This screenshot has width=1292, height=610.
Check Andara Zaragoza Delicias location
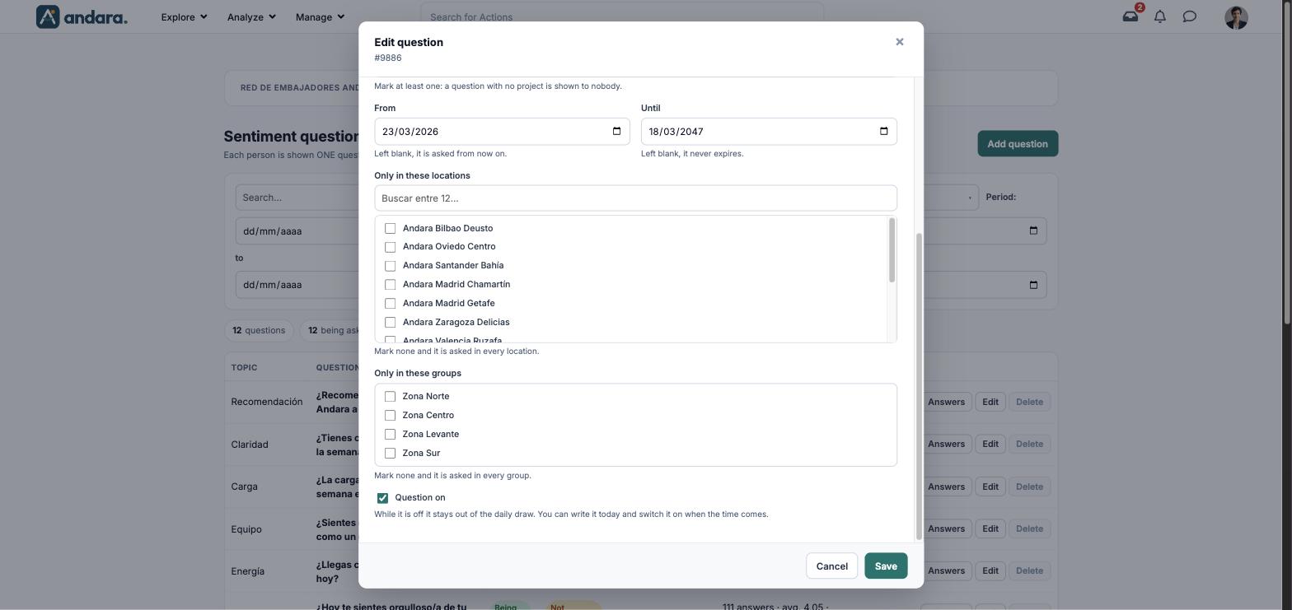click(x=391, y=323)
